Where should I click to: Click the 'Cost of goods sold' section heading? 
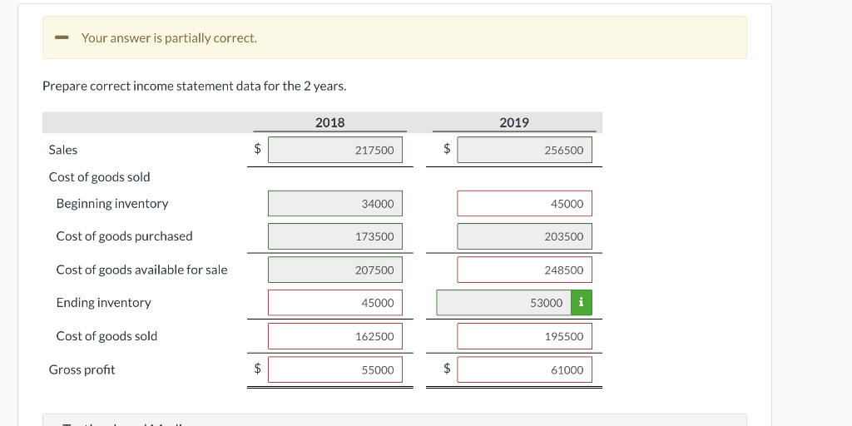tap(100, 177)
